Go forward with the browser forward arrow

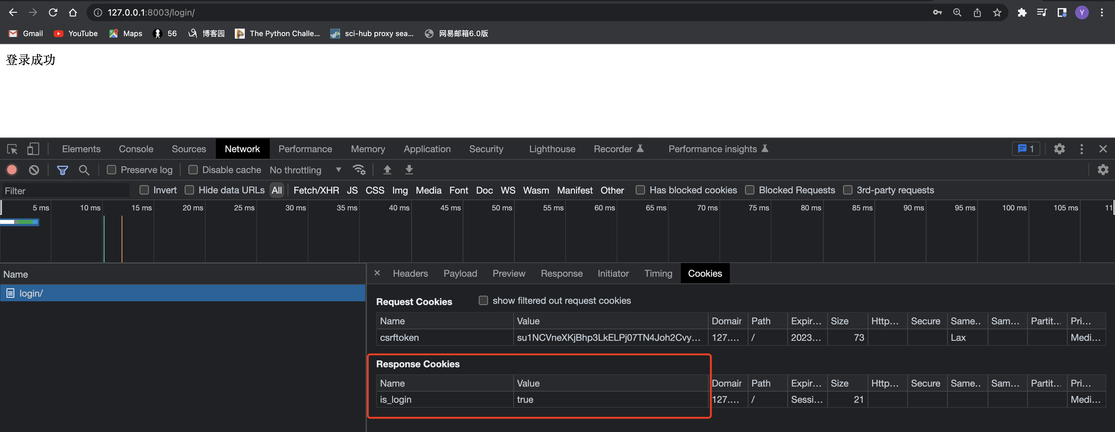[33, 12]
